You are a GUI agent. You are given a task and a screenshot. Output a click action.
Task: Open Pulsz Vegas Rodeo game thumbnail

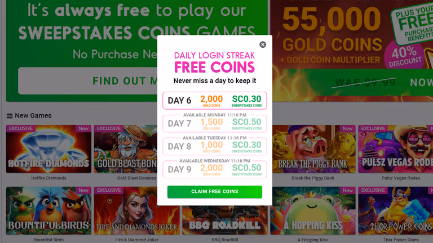click(x=395, y=148)
